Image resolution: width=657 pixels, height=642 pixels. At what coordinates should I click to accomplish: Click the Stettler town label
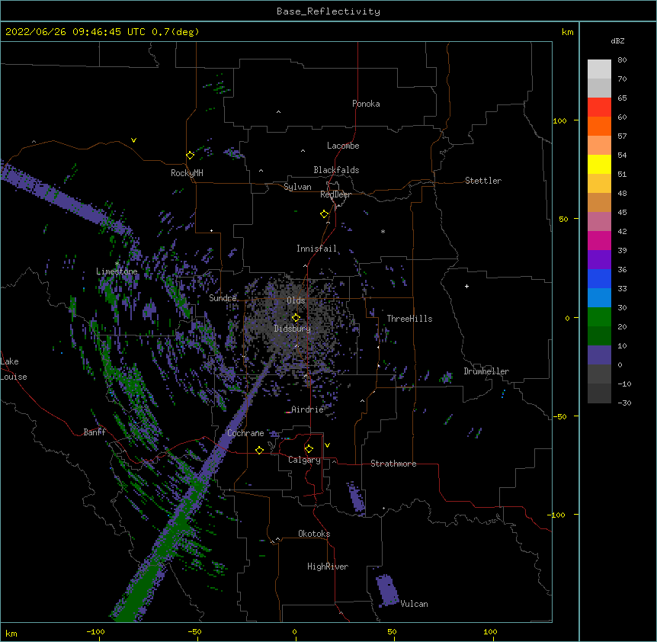pos(482,181)
